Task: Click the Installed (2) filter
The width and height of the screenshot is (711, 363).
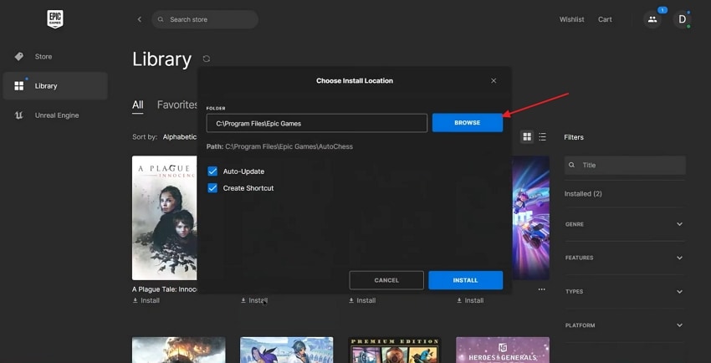Action: point(583,193)
